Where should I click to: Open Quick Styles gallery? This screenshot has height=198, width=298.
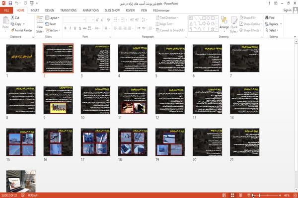tap(234, 24)
